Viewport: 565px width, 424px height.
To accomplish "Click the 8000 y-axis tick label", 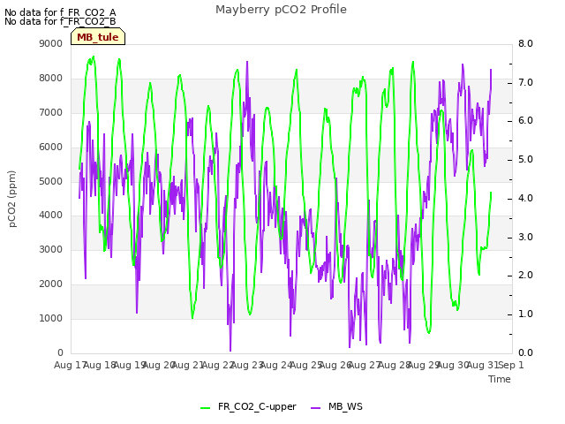I will pyautogui.click(x=51, y=79).
